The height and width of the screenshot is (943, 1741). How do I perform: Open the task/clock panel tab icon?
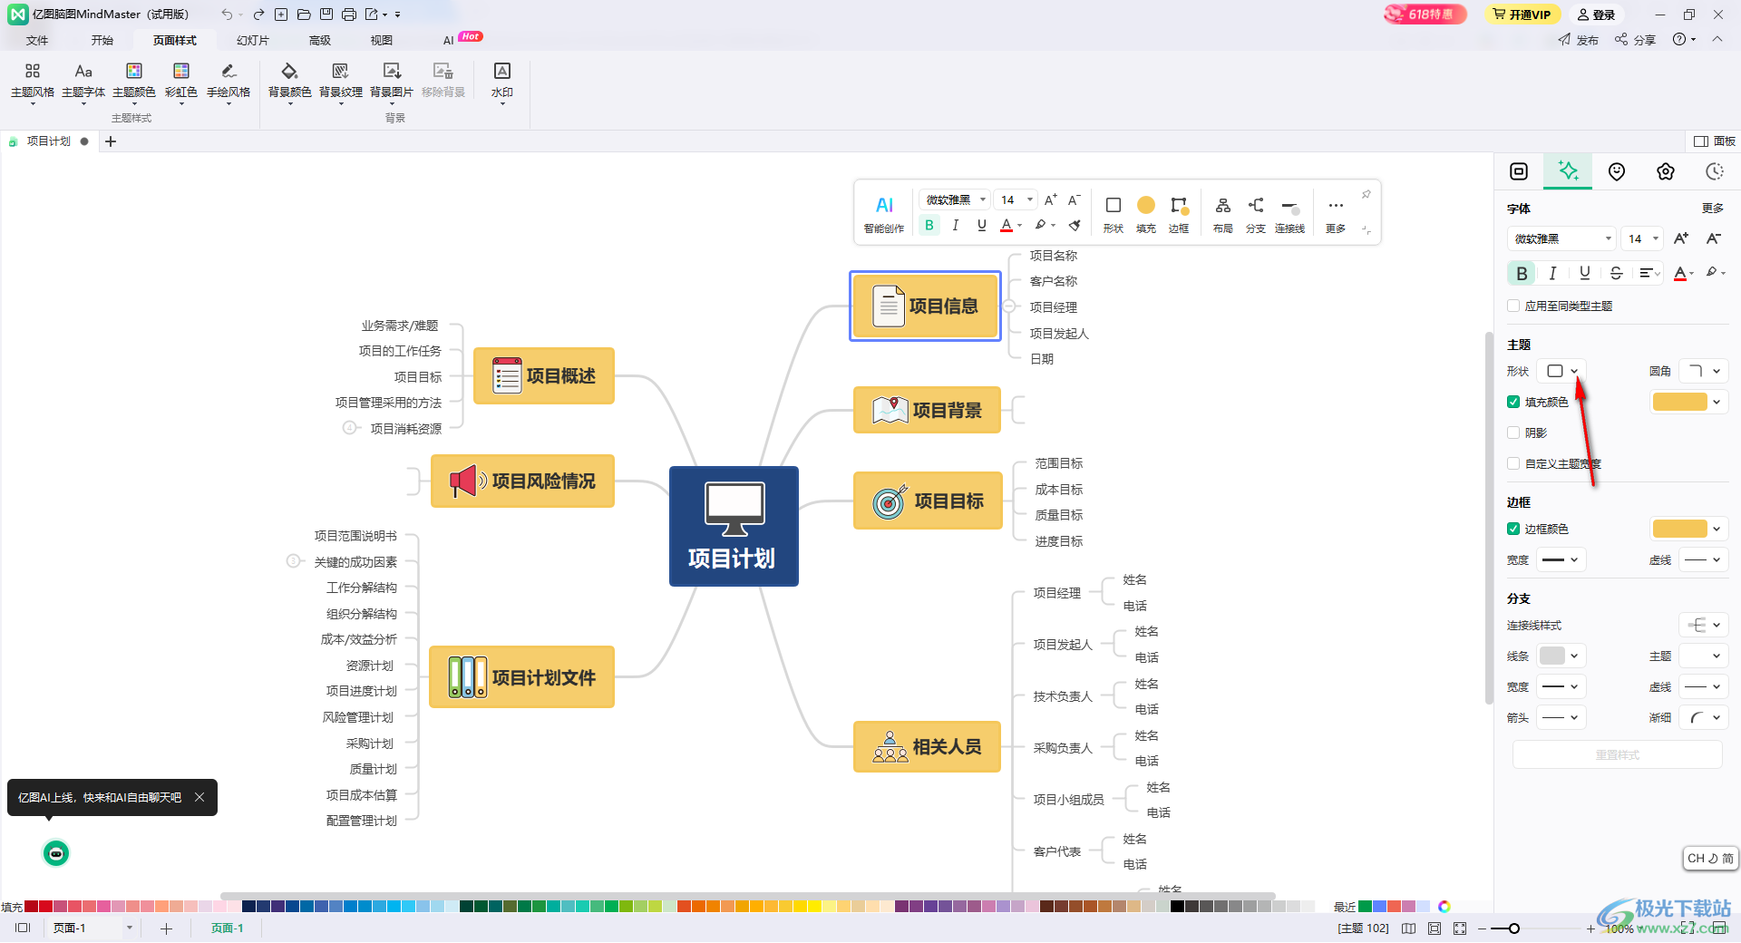click(1715, 171)
